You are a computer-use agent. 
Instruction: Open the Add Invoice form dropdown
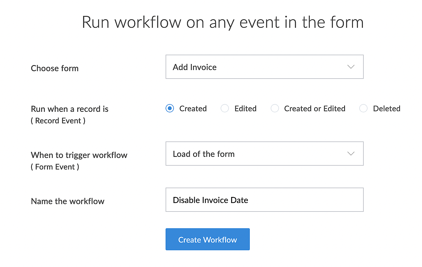[x=264, y=67]
